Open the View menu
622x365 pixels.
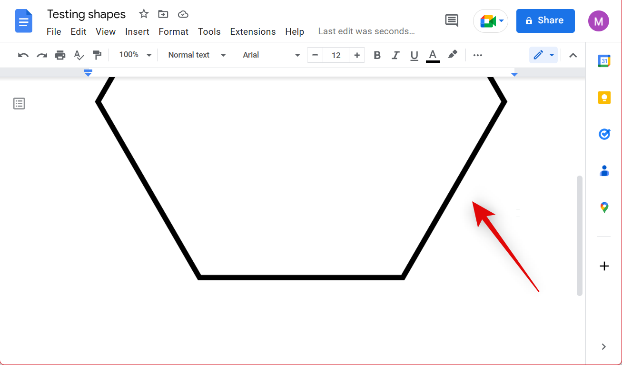pyautogui.click(x=106, y=31)
